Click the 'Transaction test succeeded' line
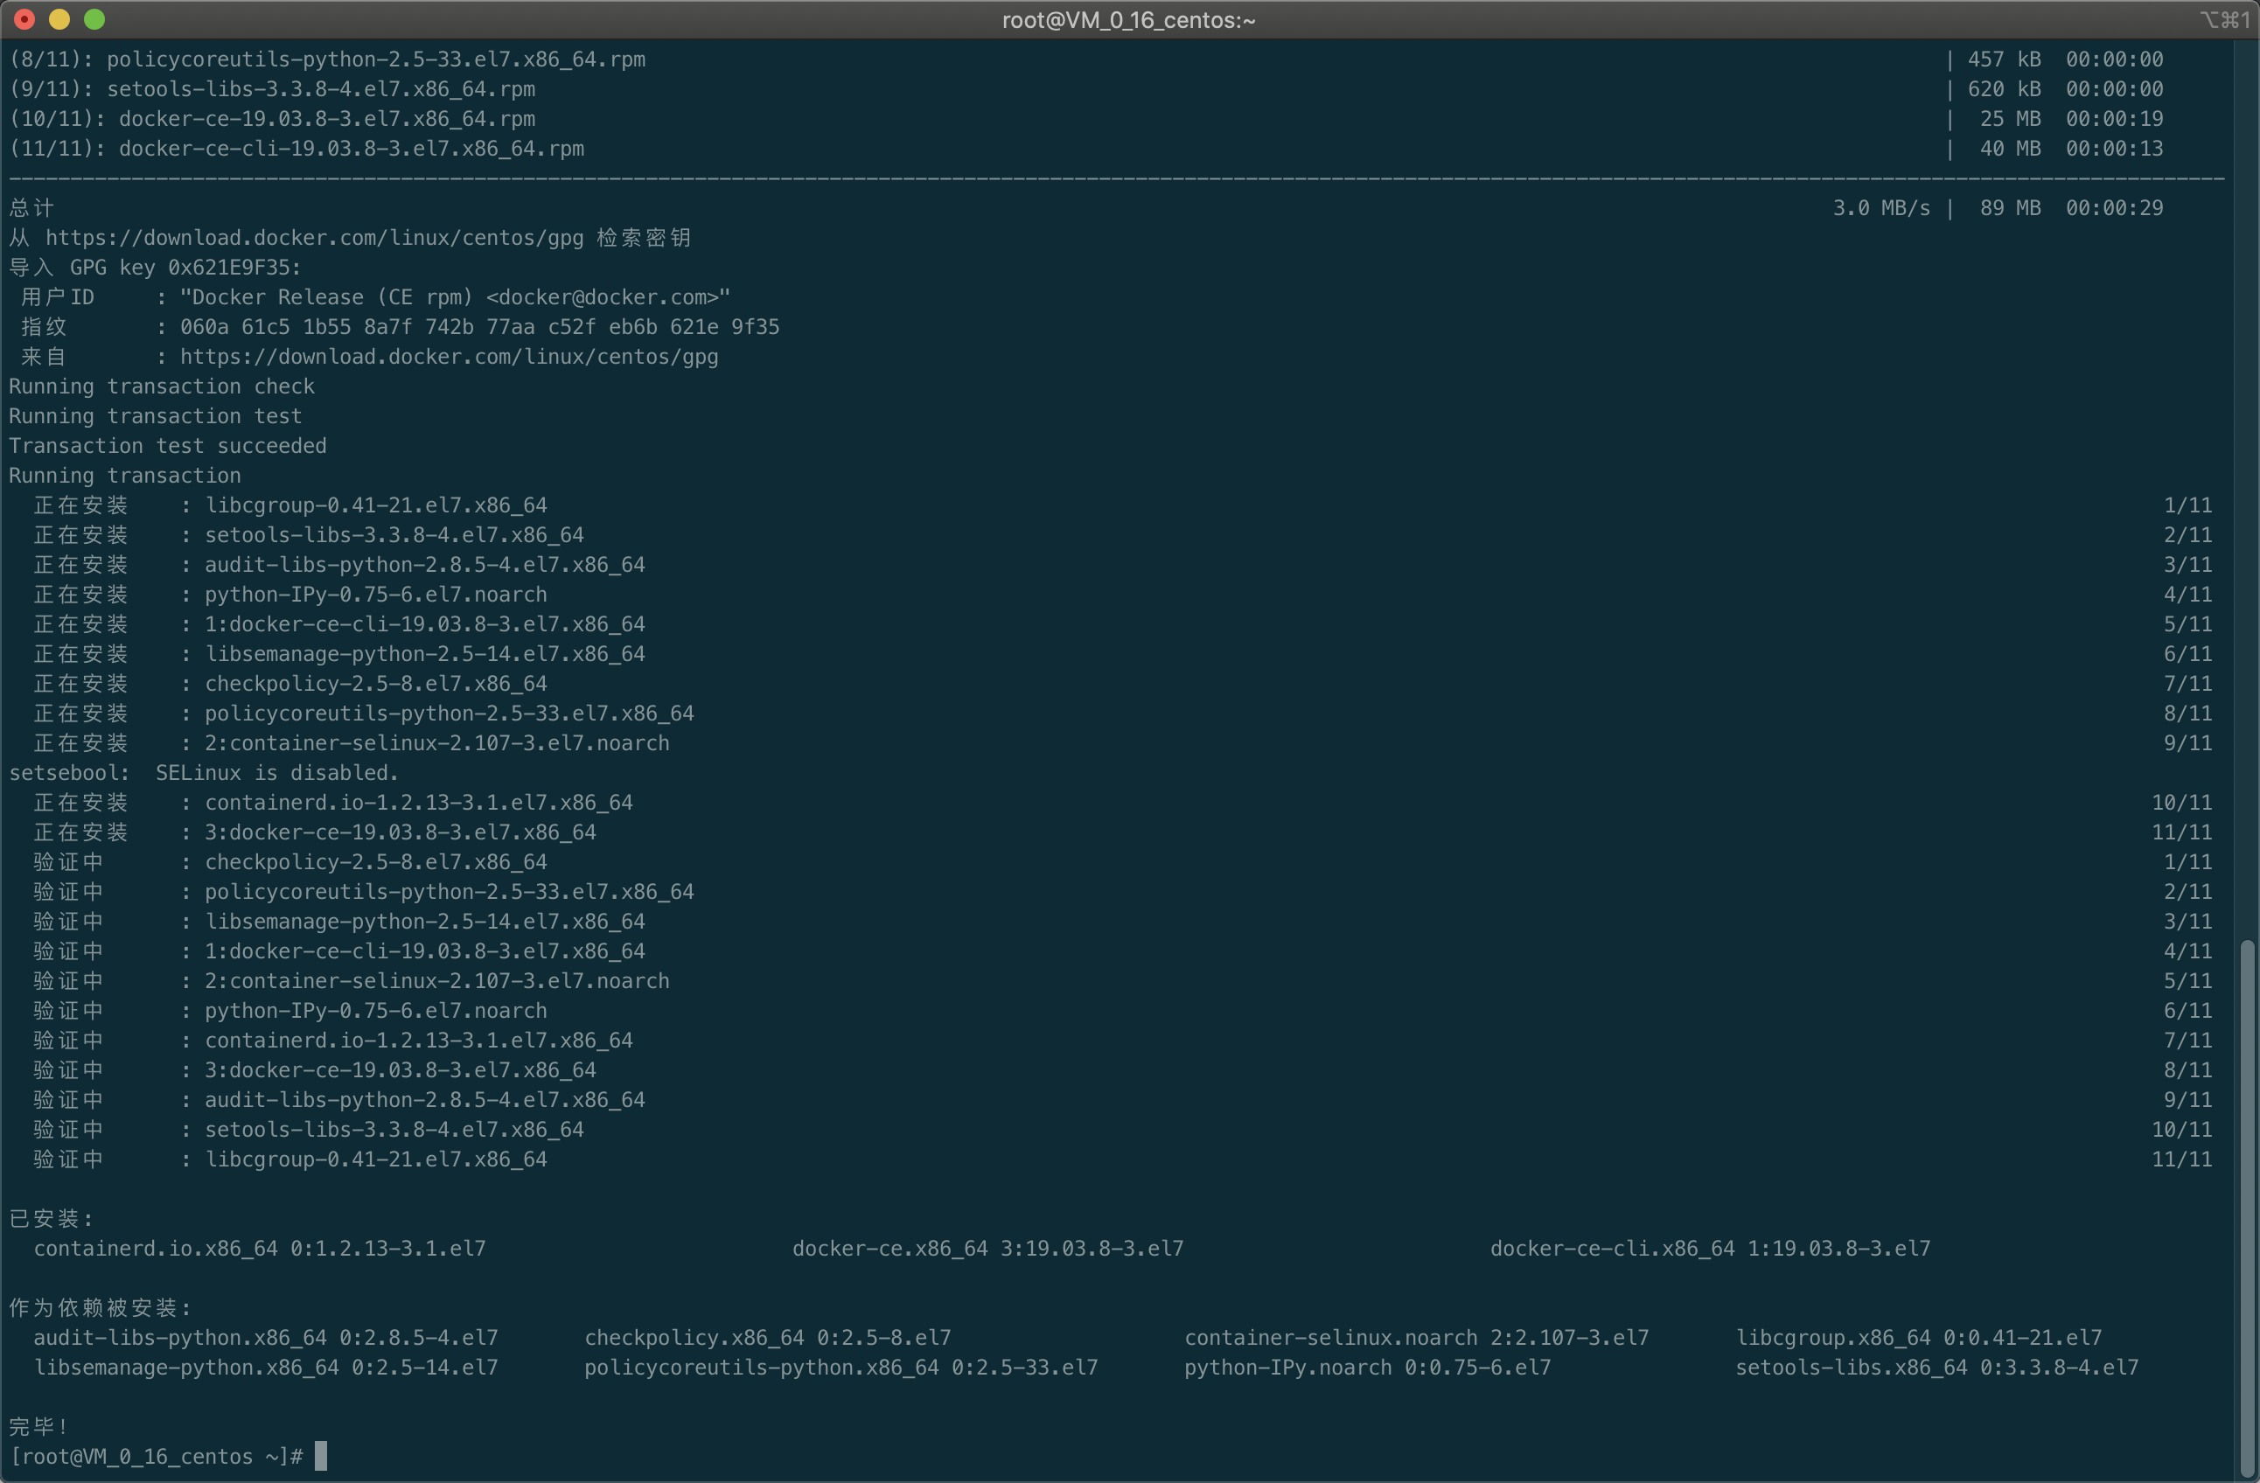2260x1483 pixels. tap(167, 446)
